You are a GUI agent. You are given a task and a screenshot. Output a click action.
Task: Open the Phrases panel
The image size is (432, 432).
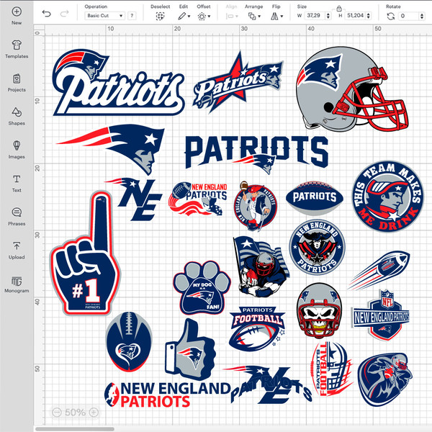point(17,216)
